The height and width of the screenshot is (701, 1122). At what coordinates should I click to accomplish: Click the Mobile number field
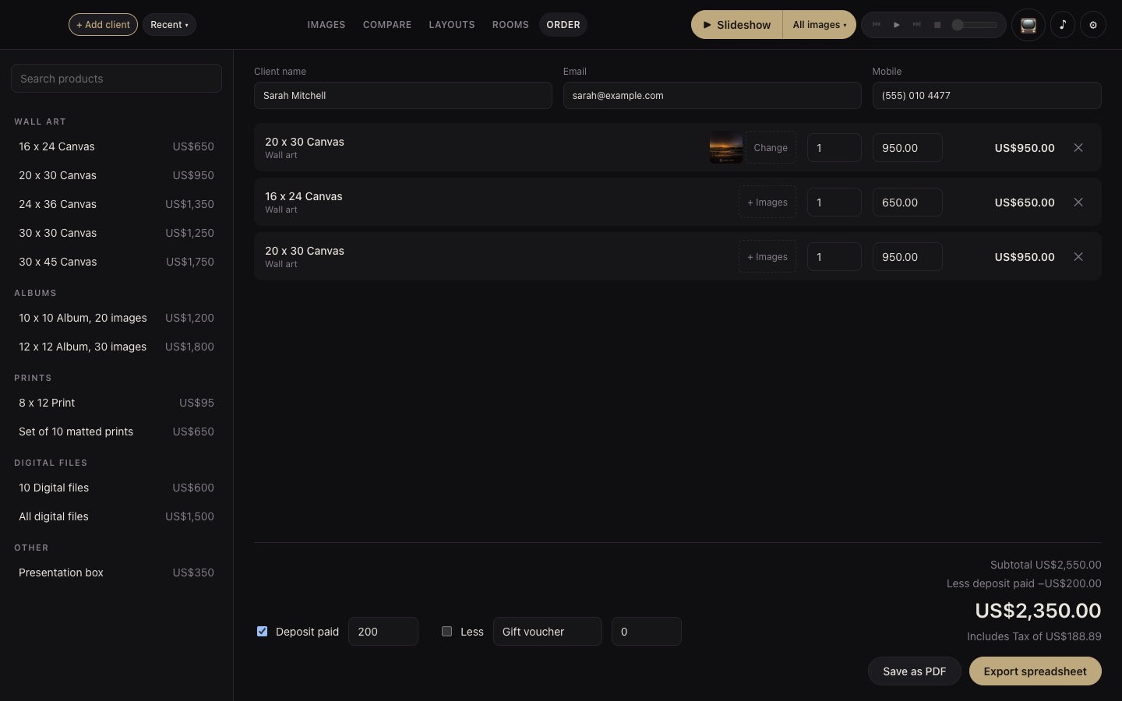click(986, 96)
